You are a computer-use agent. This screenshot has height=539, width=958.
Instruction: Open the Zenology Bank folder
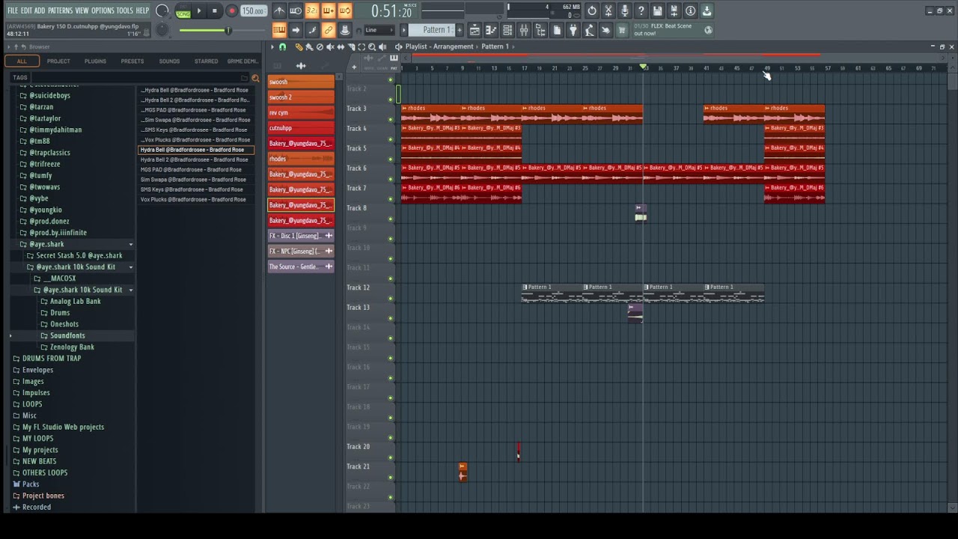tap(72, 347)
